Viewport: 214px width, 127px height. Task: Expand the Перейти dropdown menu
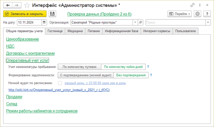[x=180, y=14]
